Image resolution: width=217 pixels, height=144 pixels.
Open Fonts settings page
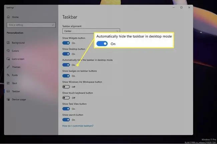point(15,75)
